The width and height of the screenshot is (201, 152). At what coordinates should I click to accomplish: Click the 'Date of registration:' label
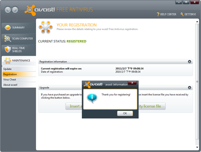52,72
